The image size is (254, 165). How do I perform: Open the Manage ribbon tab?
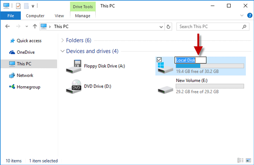[x=83, y=16]
